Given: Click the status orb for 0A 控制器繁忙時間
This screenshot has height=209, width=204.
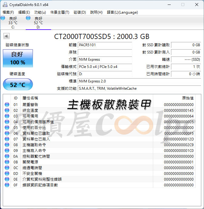Looking at the screenshot, I should (7, 156).
